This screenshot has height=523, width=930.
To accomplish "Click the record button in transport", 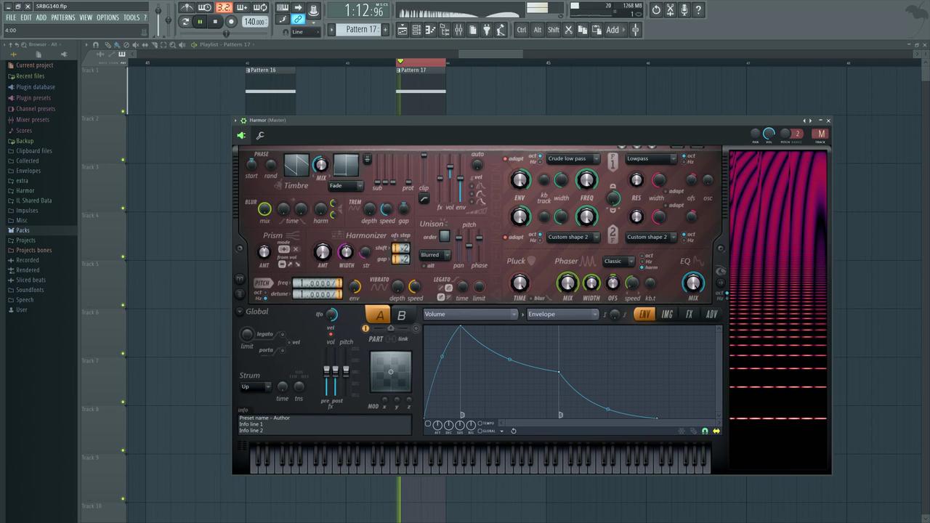I will pos(231,22).
